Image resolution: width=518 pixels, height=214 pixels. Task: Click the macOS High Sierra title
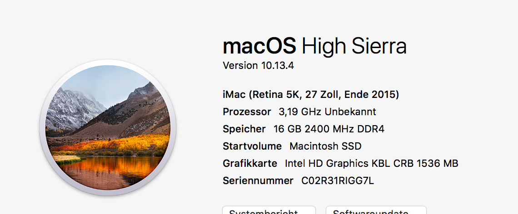(314, 46)
